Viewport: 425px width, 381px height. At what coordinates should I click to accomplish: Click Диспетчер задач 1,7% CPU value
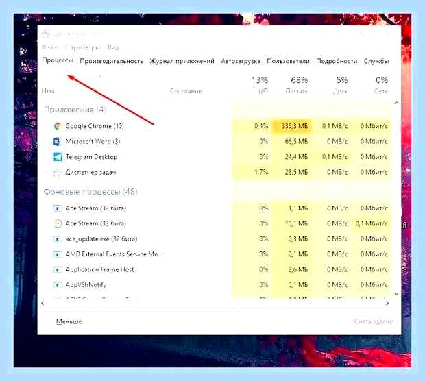pyautogui.click(x=261, y=173)
